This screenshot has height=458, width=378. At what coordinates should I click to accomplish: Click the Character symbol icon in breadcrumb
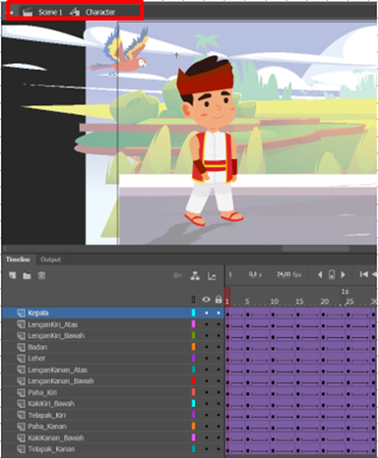pyautogui.click(x=75, y=12)
